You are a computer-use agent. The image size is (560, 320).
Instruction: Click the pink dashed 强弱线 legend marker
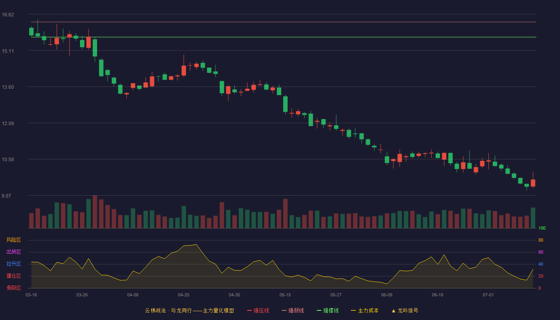tap(284, 310)
